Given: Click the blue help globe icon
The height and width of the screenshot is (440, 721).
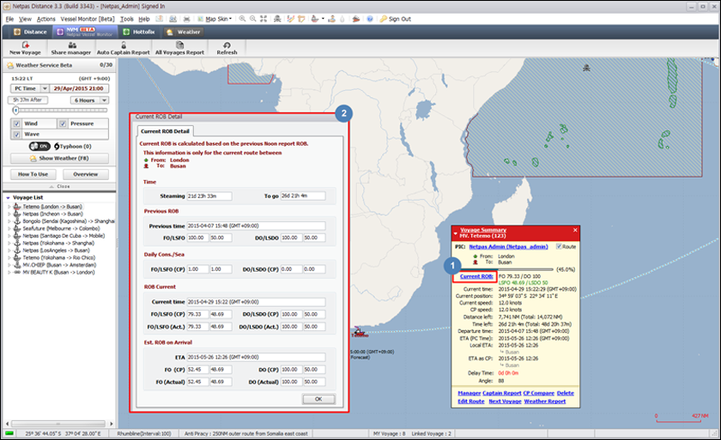Looking at the screenshot, I should click(x=370, y=19).
